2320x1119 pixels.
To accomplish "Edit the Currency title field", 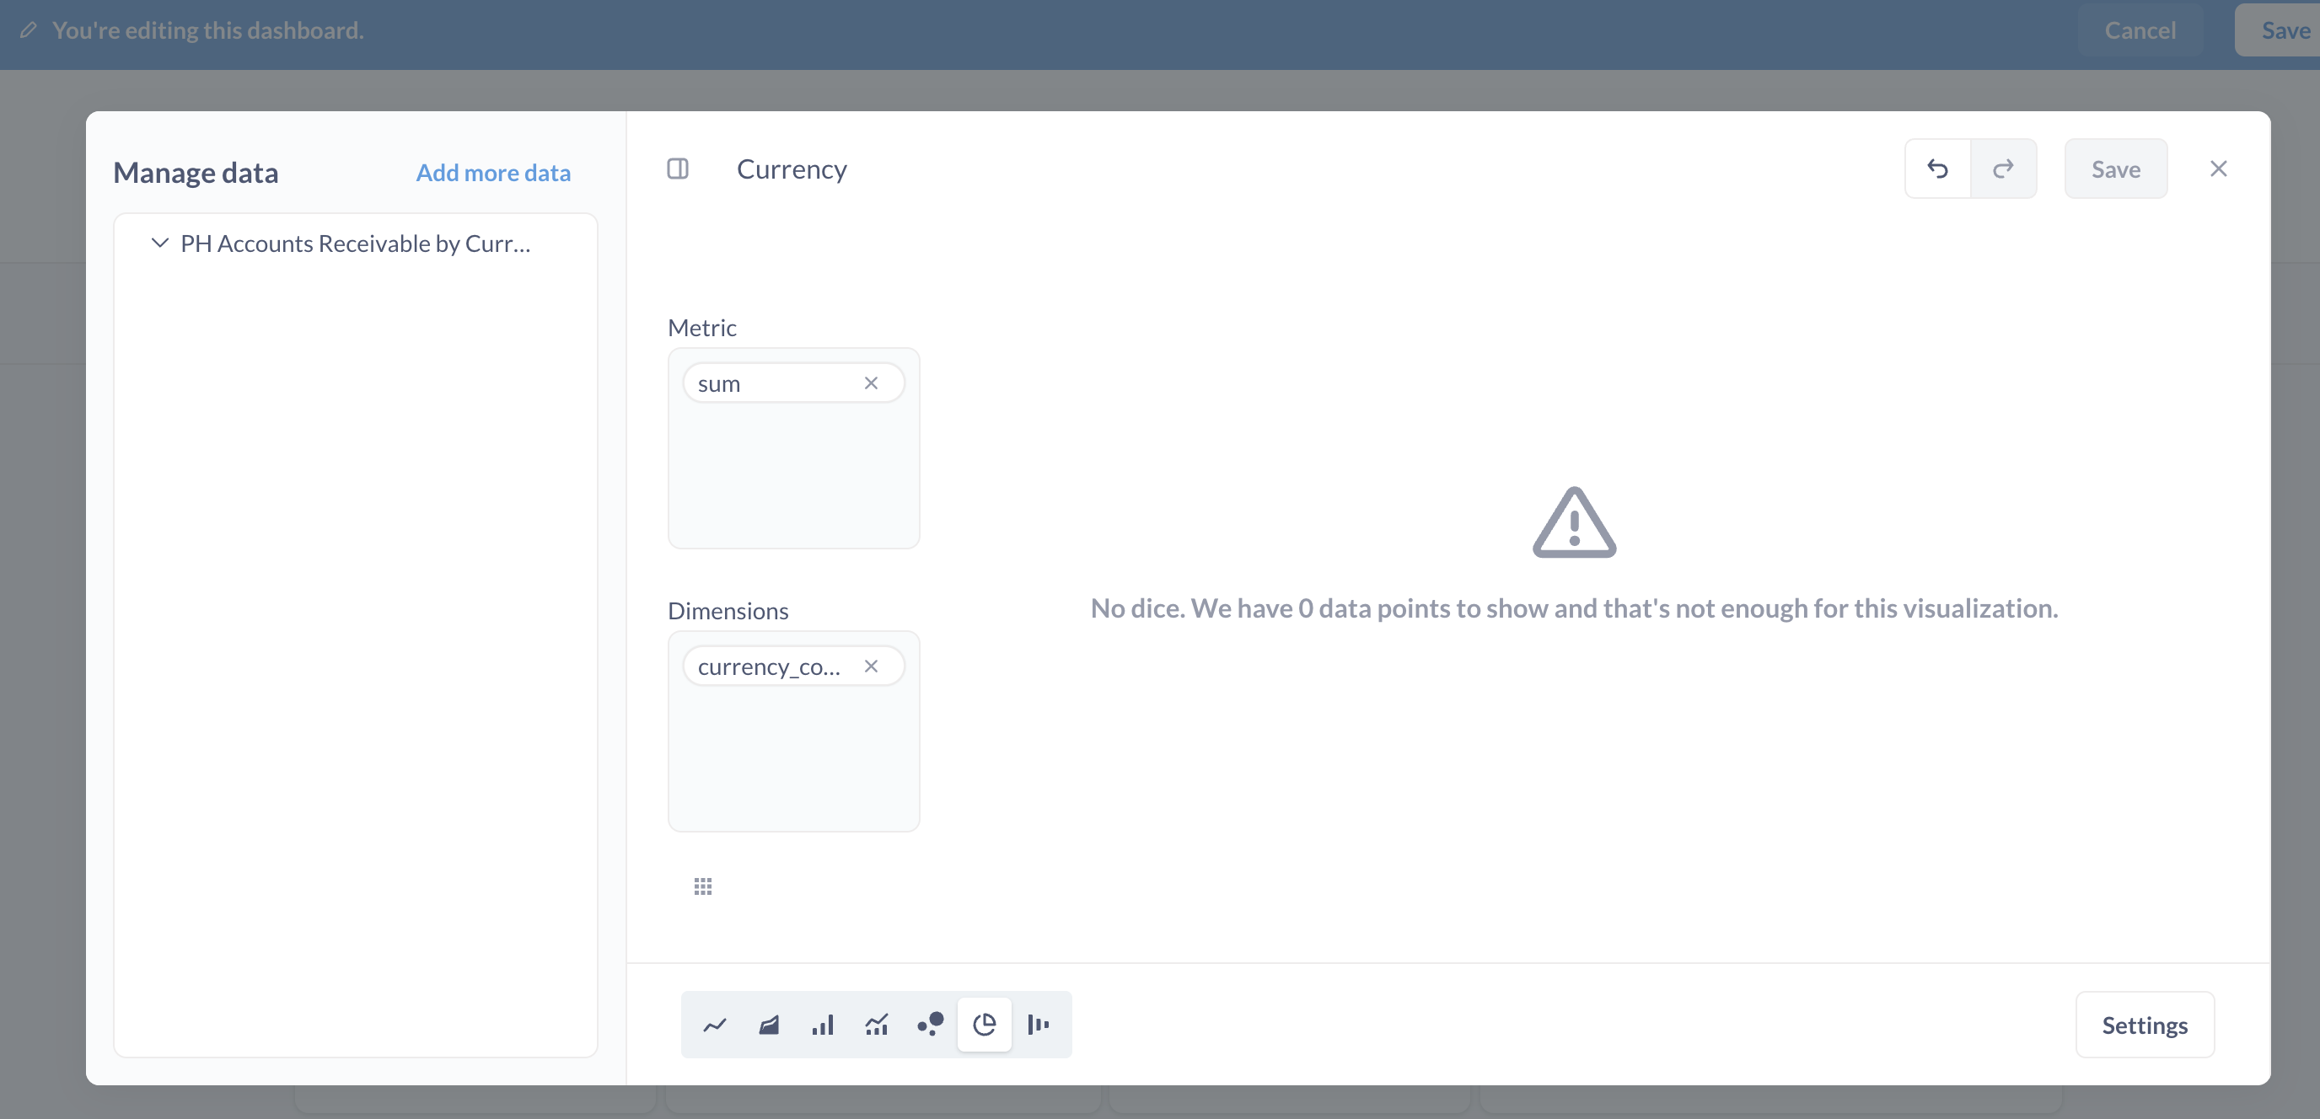I will click(792, 169).
